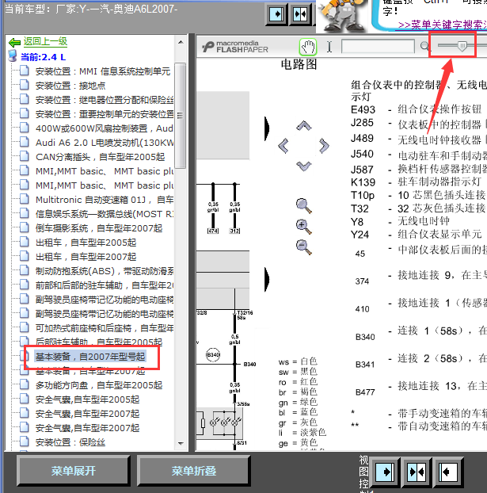Open 多功能方向盘，自车型年2005起 item
Viewport: 487px width, 493px height.
[99, 385]
